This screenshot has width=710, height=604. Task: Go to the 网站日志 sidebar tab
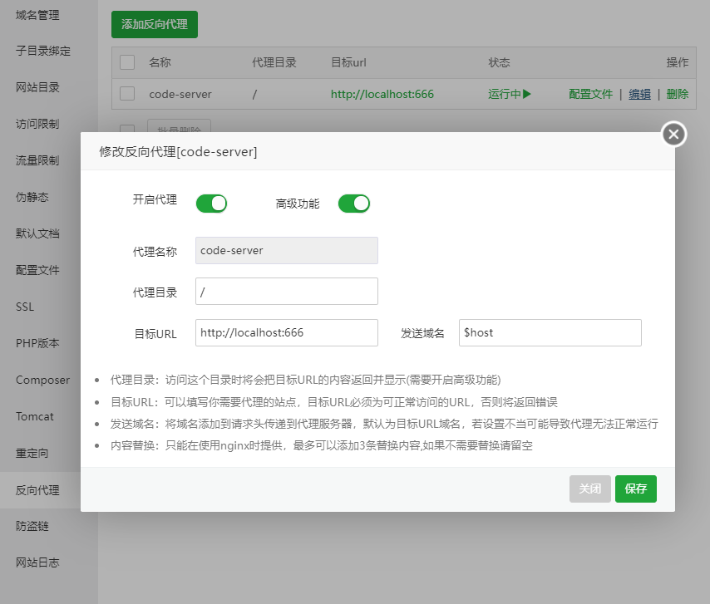[x=37, y=562]
